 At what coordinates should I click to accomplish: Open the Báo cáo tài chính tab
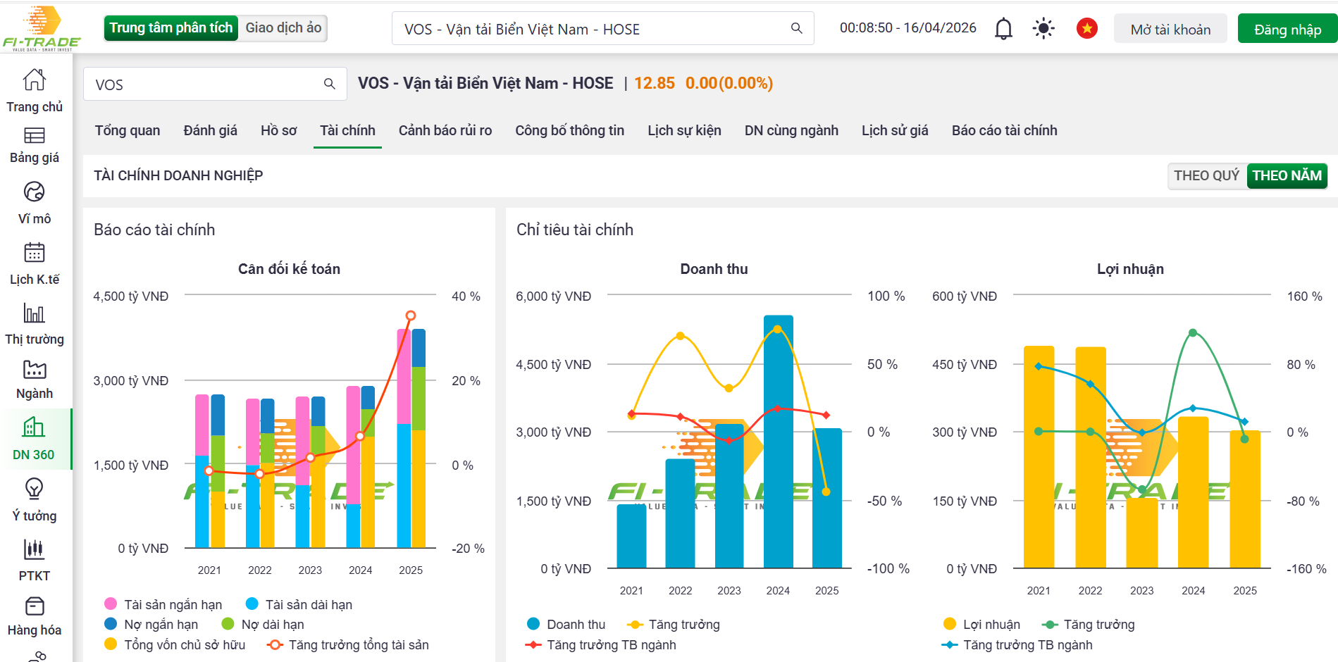tap(1004, 130)
